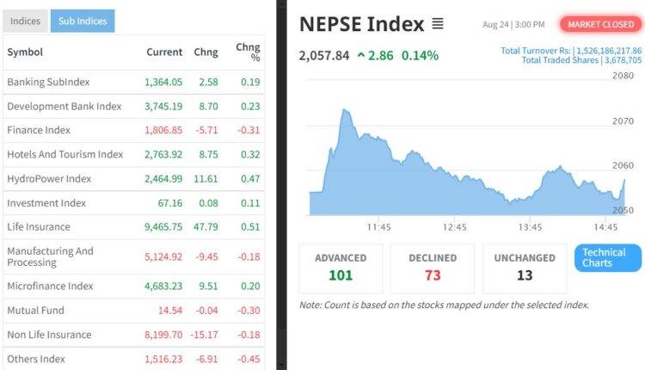Open the Microfinance Index row
Viewport: 645px width, 370px height.
50,286
